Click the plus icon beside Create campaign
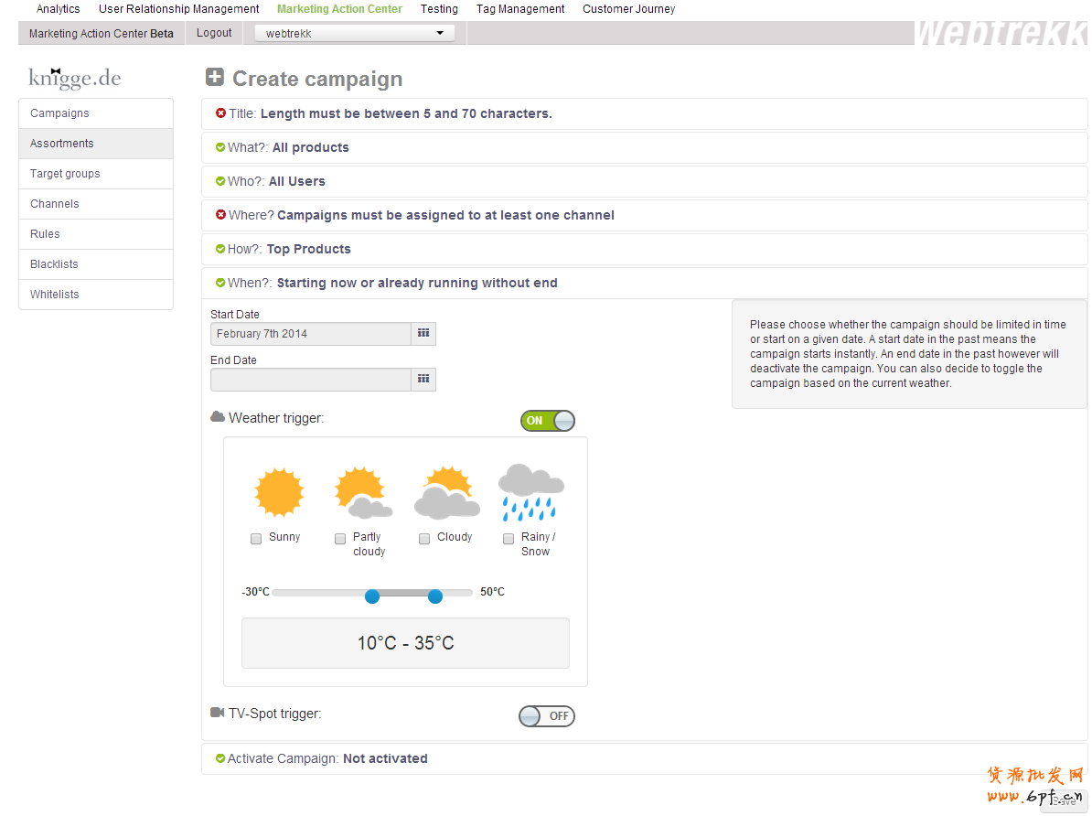The width and height of the screenshot is (1092, 816). tap(215, 78)
